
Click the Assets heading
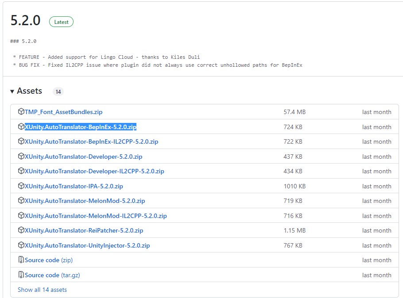(29, 91)
